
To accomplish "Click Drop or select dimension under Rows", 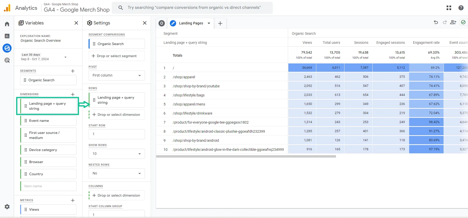I will pos(117,115).
